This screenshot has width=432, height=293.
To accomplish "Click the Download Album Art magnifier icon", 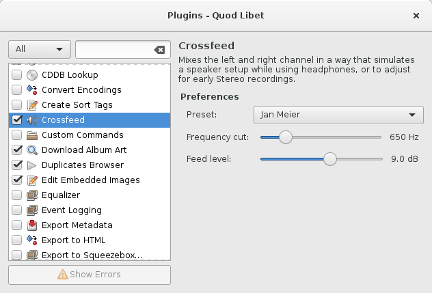I will click(x=31, y=150).
